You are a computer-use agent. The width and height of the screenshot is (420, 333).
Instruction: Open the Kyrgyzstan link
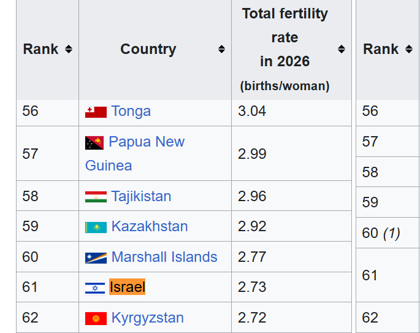click(x=148, y=318)
